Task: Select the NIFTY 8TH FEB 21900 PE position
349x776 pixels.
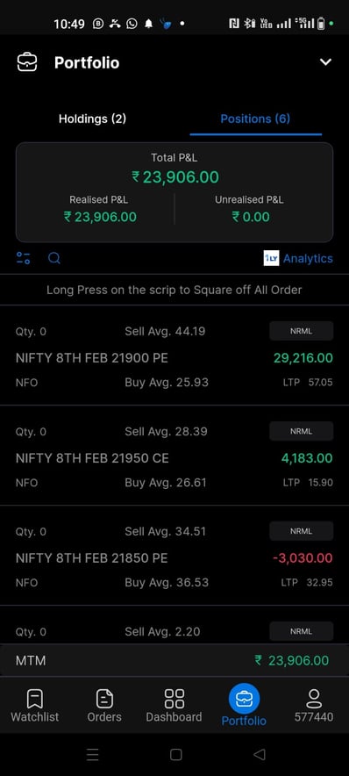Action: click(174, 356)
